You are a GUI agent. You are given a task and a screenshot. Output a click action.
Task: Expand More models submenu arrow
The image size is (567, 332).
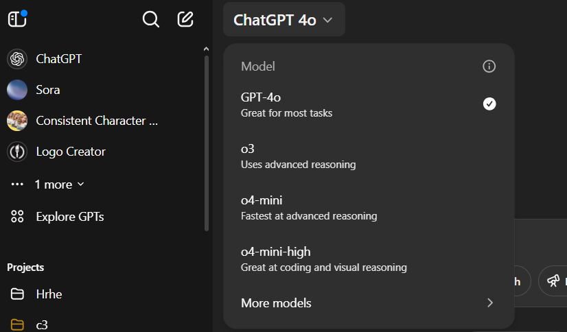pos(490,303)
